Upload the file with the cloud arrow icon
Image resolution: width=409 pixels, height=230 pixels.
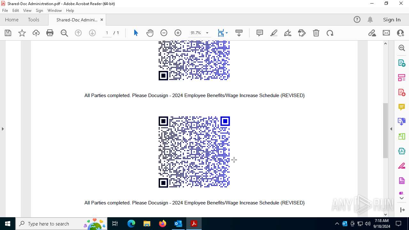coord(36,33)
